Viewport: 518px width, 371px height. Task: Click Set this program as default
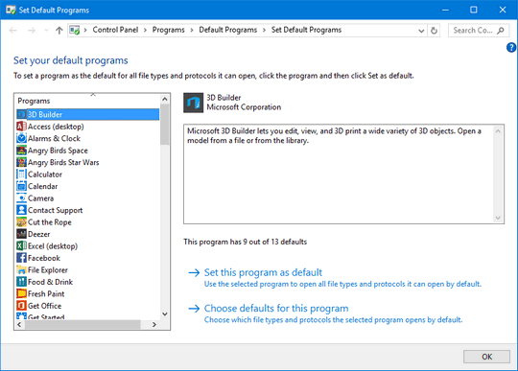(263, 272)
